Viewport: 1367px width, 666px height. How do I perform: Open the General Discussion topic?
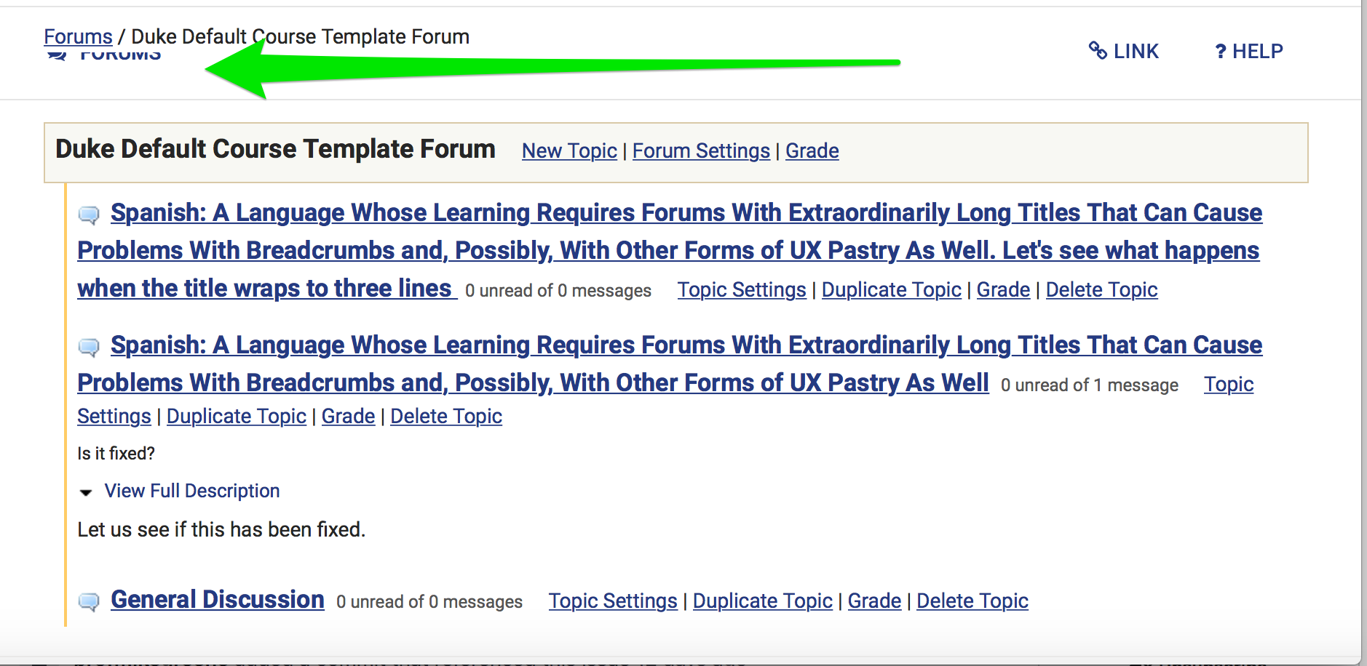216,599
